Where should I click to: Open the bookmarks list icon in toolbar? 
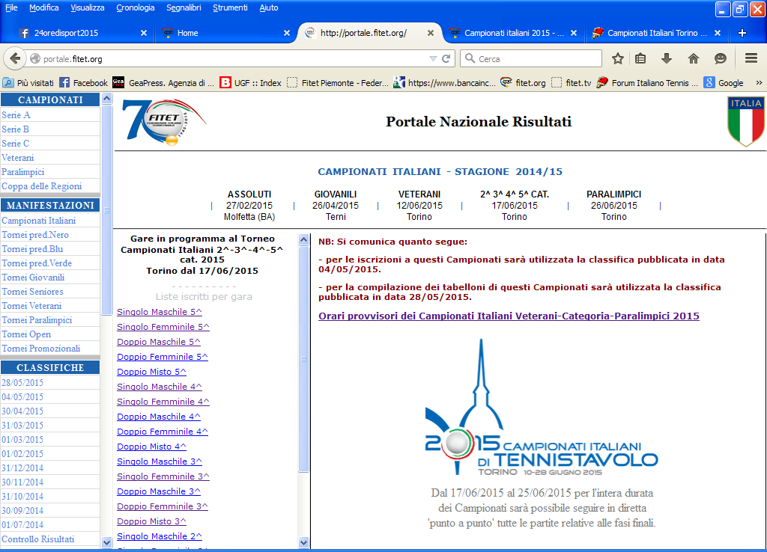[640, 58]
